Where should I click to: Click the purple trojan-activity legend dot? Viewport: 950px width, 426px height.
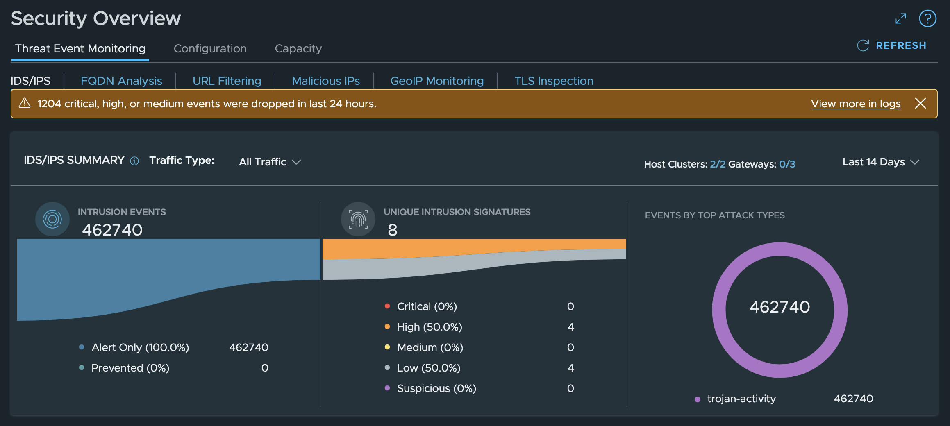[698, 399]
